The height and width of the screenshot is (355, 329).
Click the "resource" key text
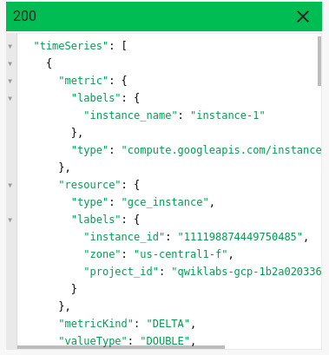pos(90,185)
